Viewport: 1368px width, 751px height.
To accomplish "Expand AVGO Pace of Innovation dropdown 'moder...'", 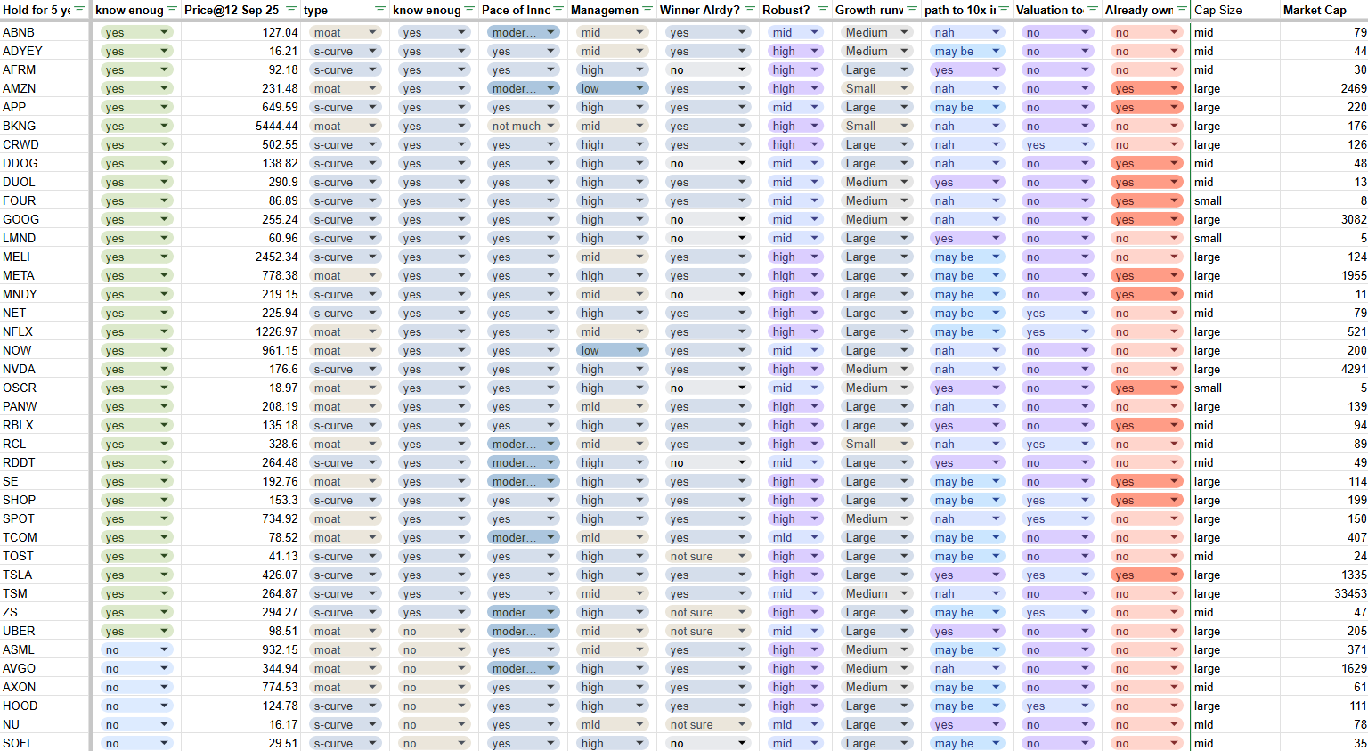I will tap(550, 668).
